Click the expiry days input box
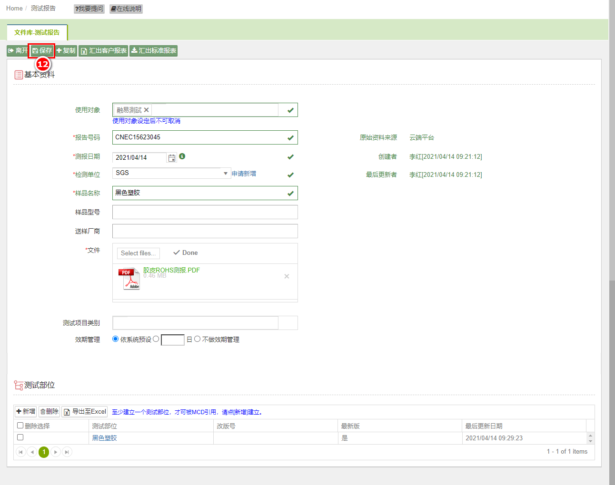 (173, 339)
